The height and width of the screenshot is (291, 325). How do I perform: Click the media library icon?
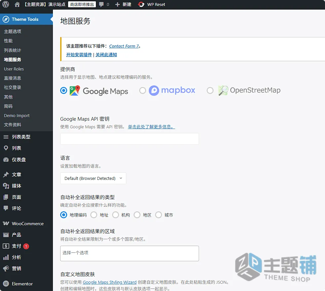coord(6,186)
